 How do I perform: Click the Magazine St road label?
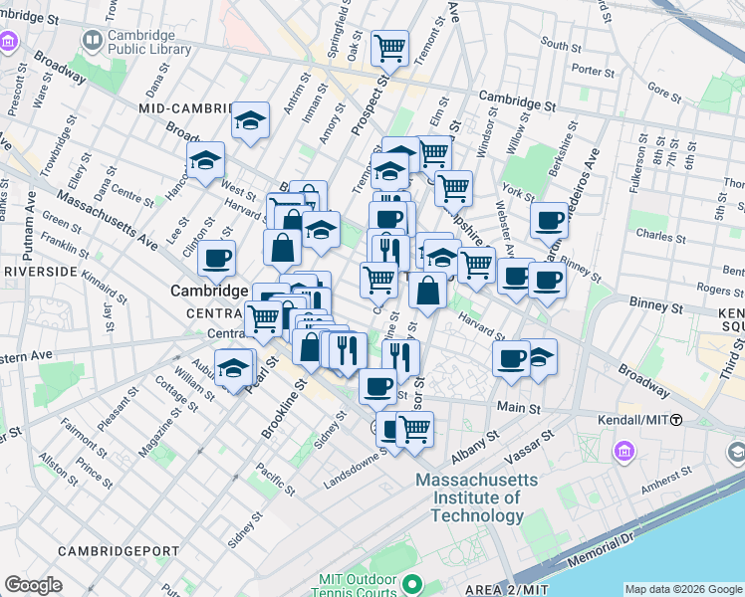click(x=159, y=432)
